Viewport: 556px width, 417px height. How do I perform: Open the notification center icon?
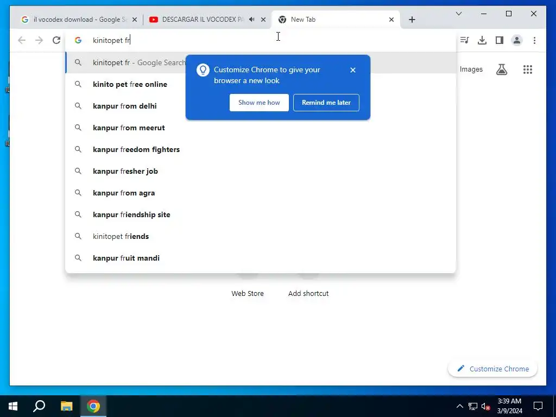pyautogui.click(x=538, y=406)
